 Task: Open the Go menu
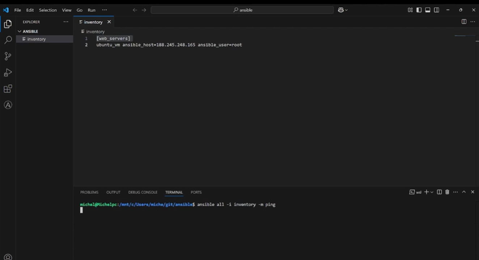(x=80, y=10)
